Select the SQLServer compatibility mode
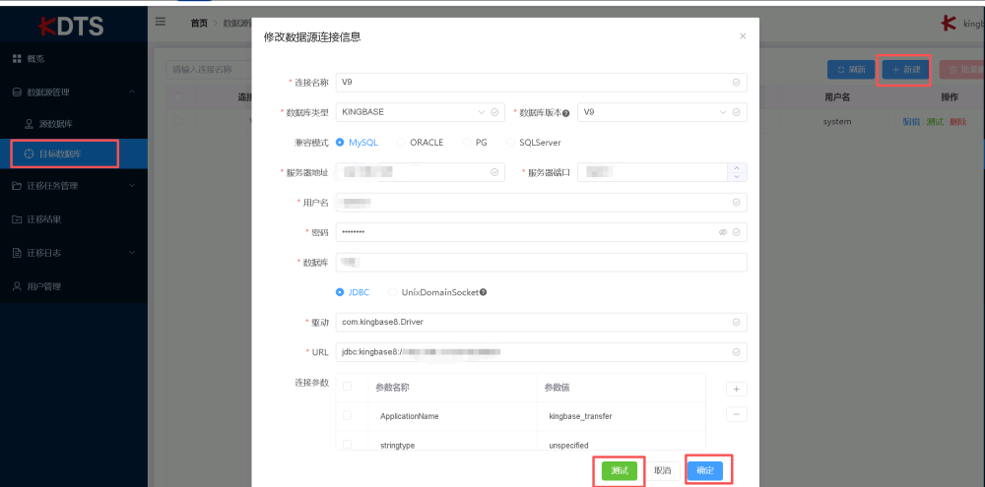985x487 pixels. (533, 143)
